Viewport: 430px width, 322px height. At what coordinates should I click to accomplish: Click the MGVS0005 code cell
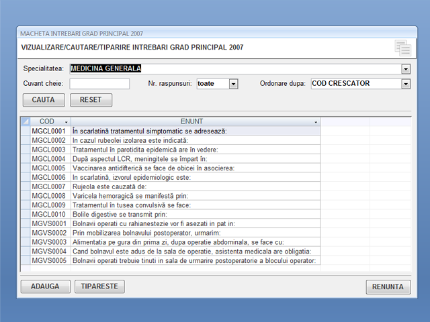[49, 260]
